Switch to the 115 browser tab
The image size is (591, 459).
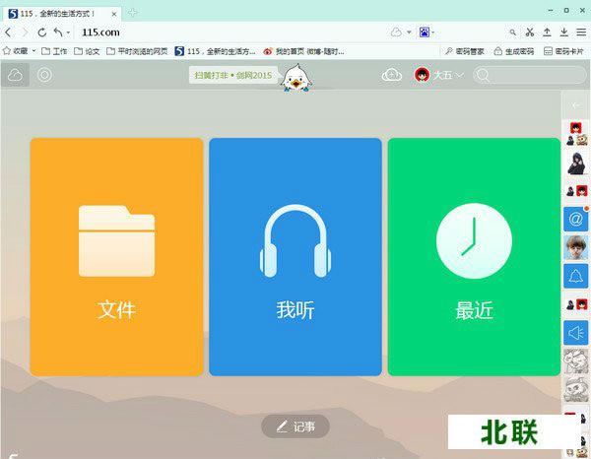[x=59, y=13]
